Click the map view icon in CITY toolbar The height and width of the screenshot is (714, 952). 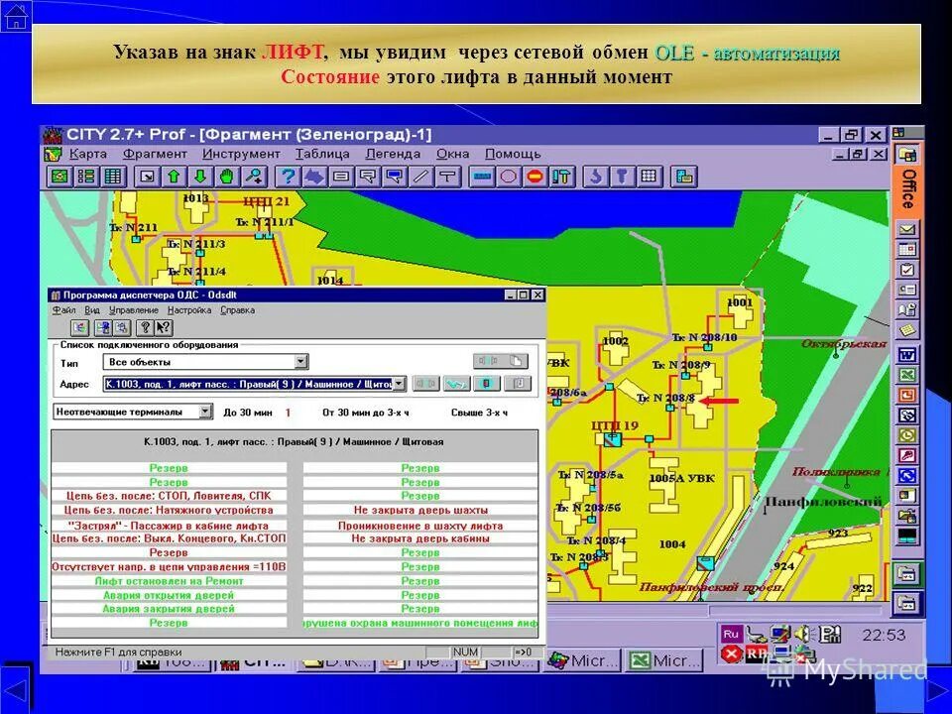pyautogui.click(x=59, y=177)
